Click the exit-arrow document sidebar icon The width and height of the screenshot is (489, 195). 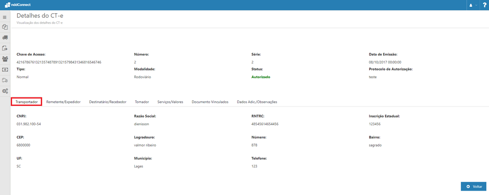pyautogui.click(x=5, y=48)
